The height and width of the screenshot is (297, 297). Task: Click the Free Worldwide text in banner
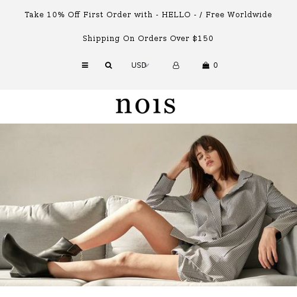pos(239,15)
